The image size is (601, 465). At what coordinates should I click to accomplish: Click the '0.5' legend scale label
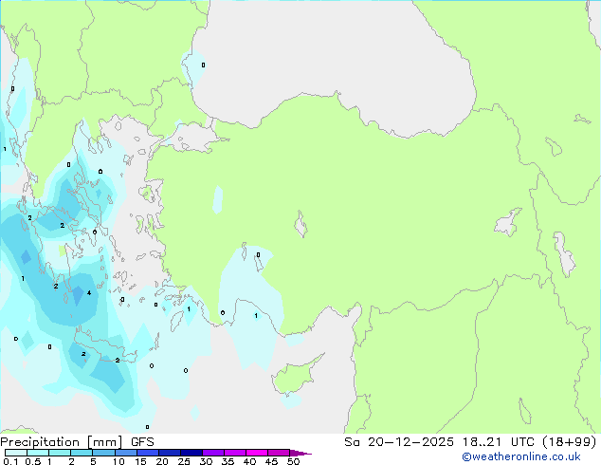click(x=32, y=461)
